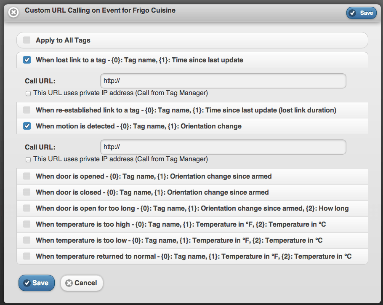Enable When temperature returned to normal event
Image resolution: width=383 pixels, height=305 pixels.
(x=27, y=256)
